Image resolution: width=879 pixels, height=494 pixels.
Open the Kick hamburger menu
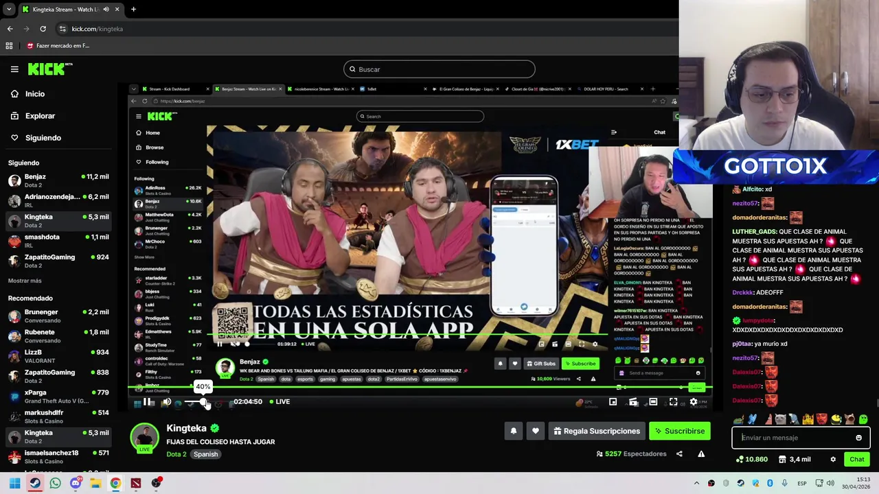[x=14, y=69]
